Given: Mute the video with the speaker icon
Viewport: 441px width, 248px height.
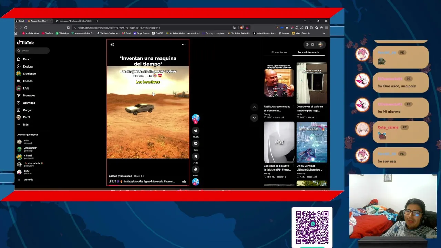Looking at the screenshot, I should click(x=112, y=44).
